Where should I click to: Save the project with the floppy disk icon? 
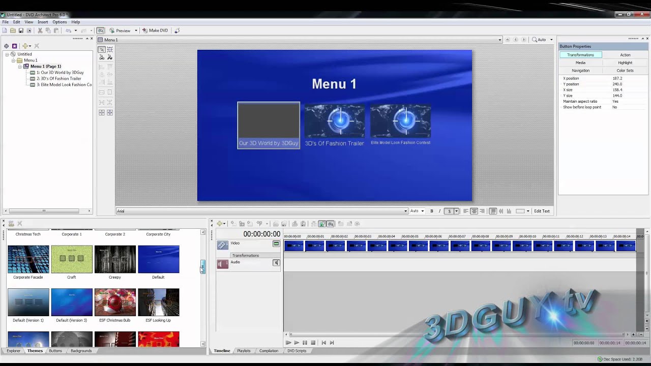point(21,30)
